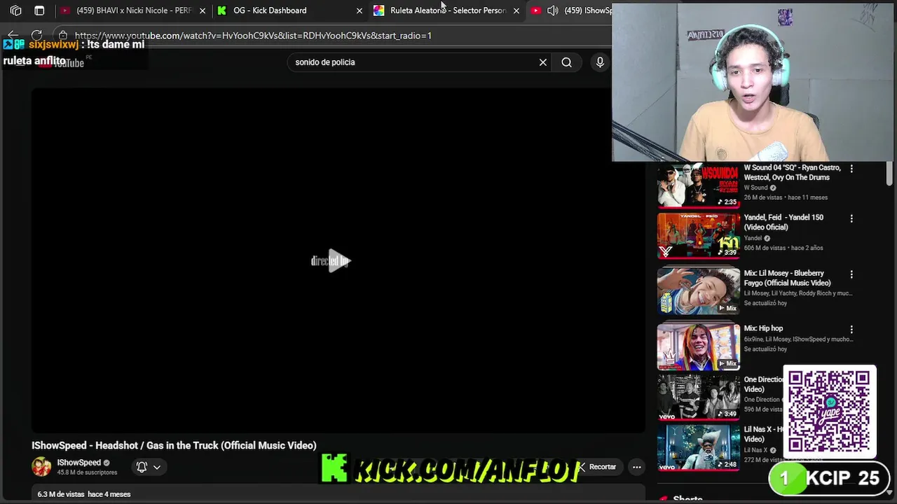Click the Yandel channel name
Image resolution: width=897 pixels, height=504 pixels.
[753, 238]
